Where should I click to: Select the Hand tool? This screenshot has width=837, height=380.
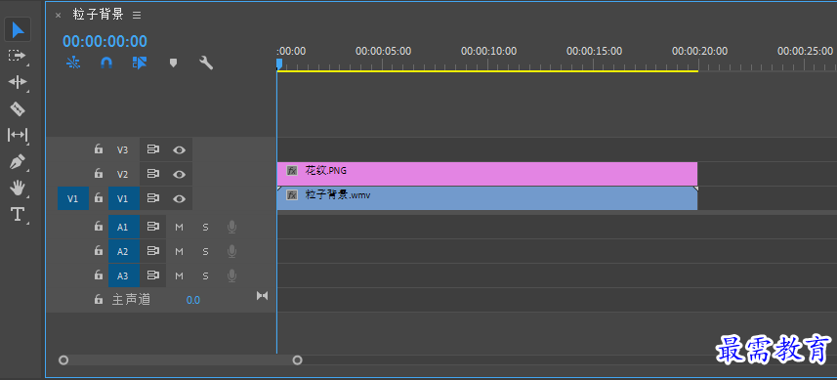[x=17, y=188]
